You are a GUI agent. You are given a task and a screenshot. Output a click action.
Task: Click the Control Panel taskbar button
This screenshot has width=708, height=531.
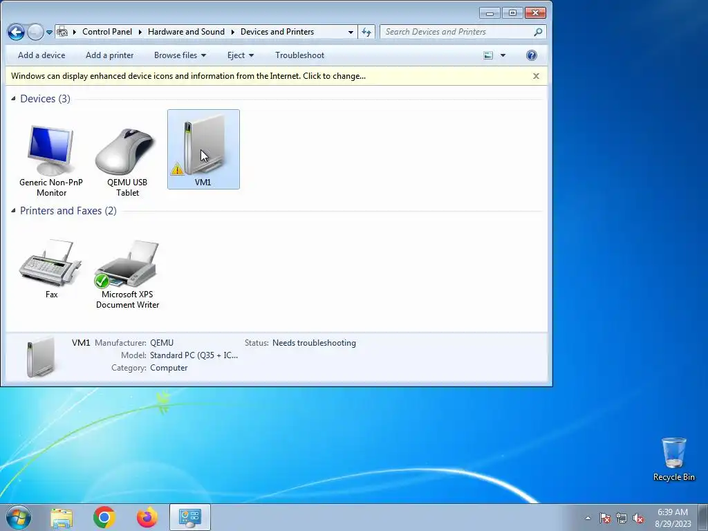click(x=190, y=517)
